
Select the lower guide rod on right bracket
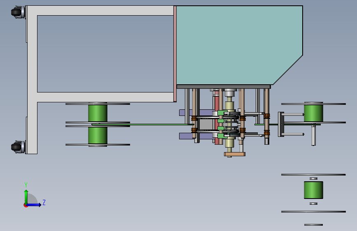coord(293,134)
